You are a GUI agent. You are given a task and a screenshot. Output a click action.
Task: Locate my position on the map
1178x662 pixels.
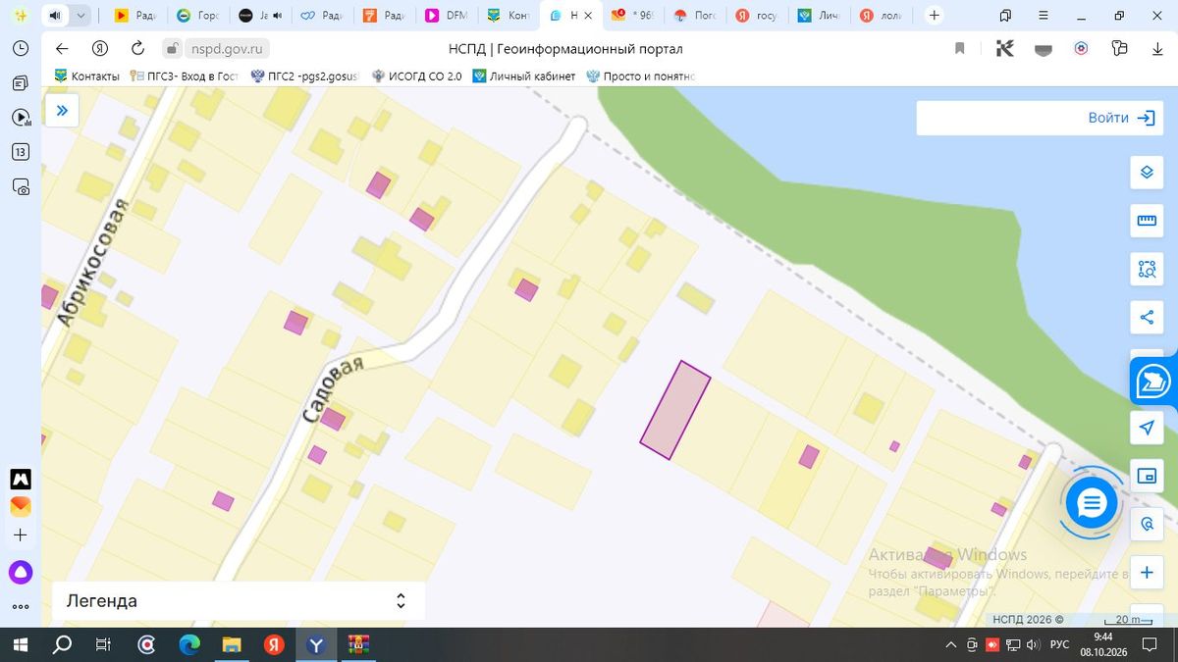pyautogui.click(x=1147, y=428)
